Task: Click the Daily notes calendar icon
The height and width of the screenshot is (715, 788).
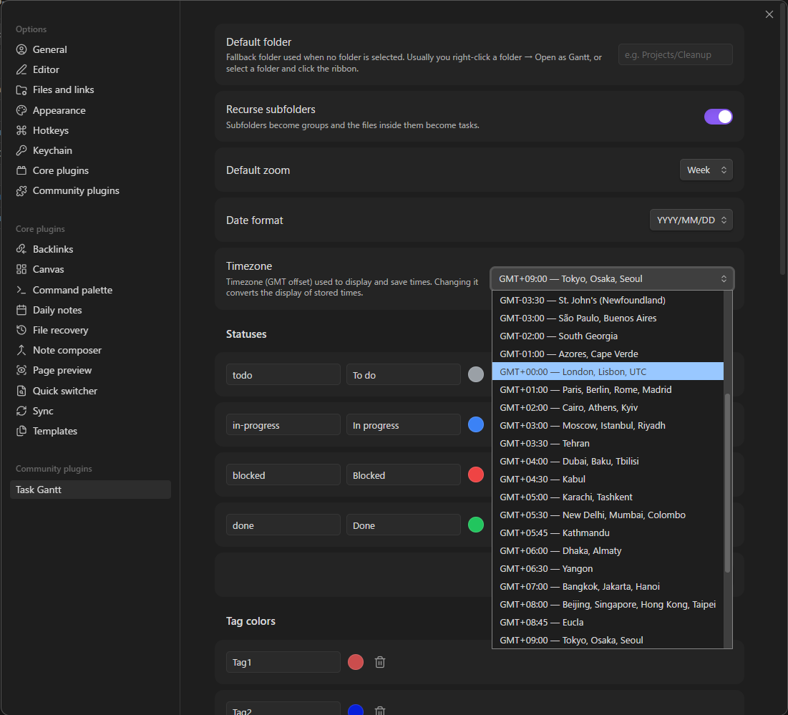Action: [21, 310]
